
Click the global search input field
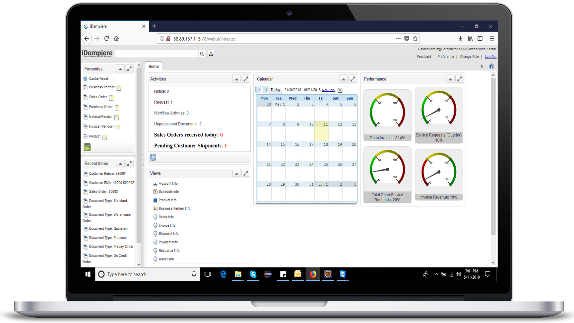tap(157, 54)
